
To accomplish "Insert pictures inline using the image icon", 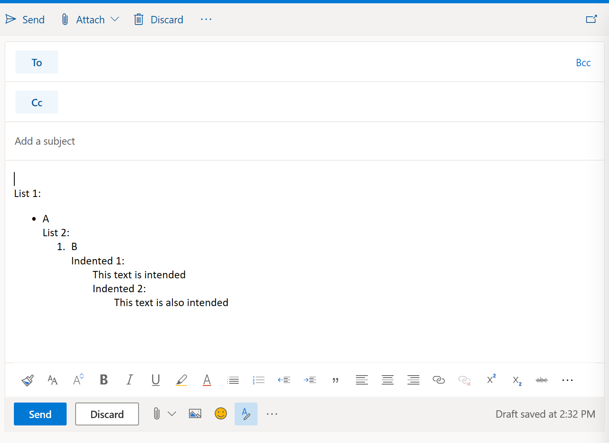I will click(195, 414).
